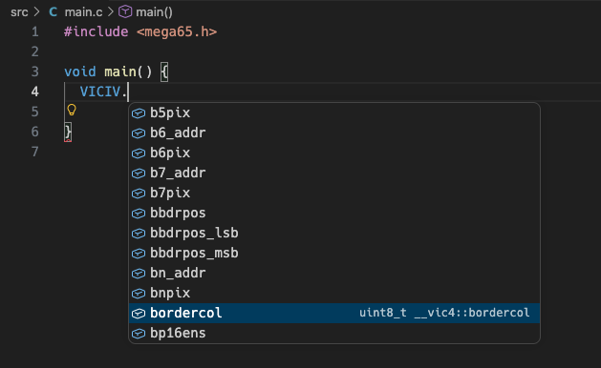Pick bbdrpos_lsb from suggestions

pos(334,233)
